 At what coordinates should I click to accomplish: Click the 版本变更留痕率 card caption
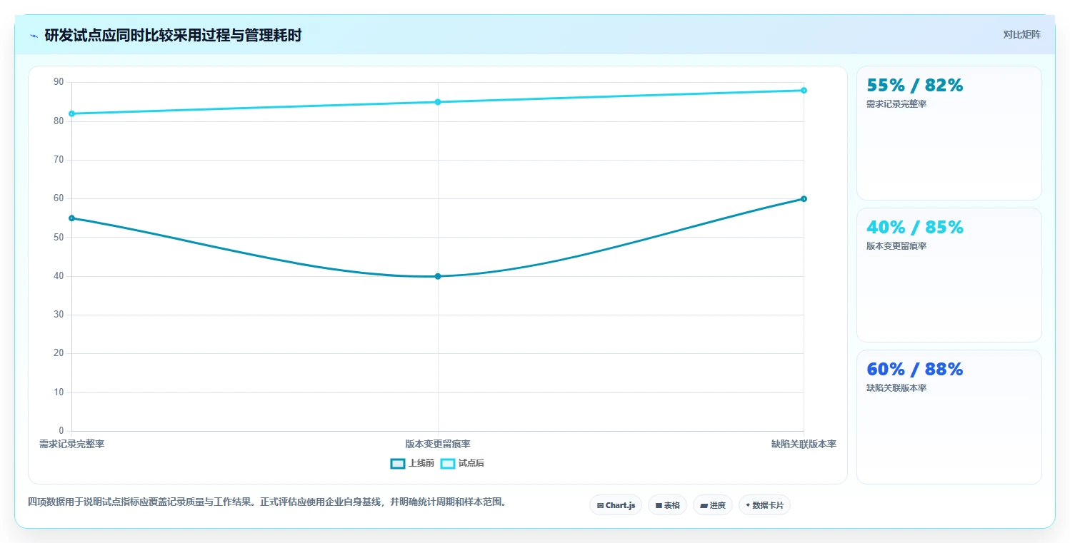(896, 246)
